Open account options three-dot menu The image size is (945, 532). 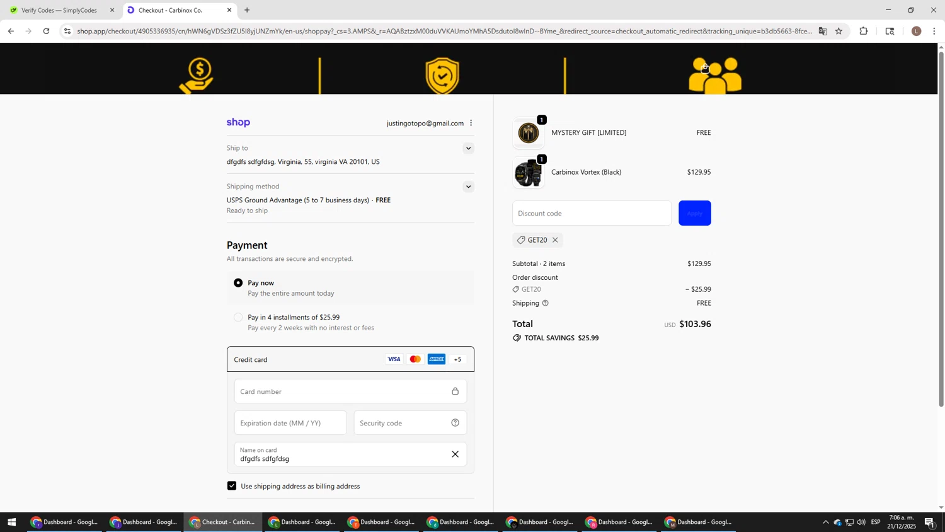(x=471, y=123)
